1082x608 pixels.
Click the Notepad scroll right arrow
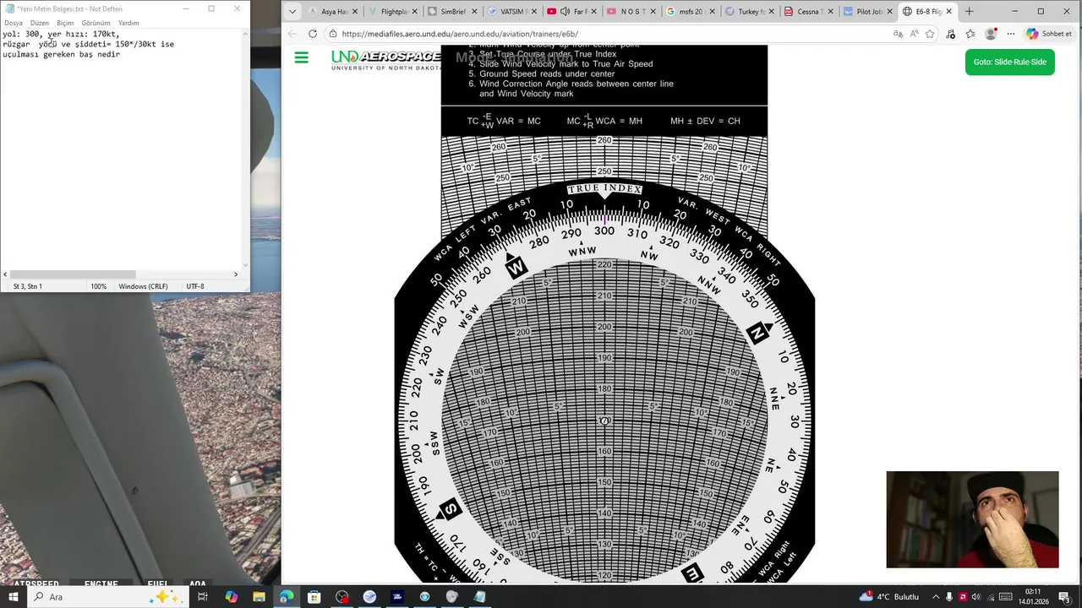[236, 274]
